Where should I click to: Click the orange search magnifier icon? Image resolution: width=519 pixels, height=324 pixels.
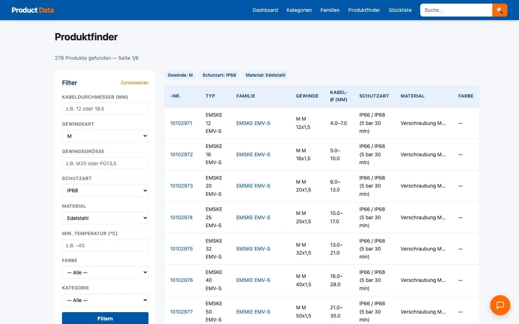click(500, 10)
